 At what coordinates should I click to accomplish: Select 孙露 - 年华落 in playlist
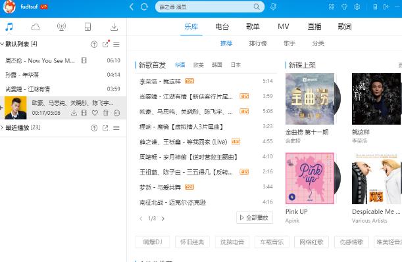point(63,75)
